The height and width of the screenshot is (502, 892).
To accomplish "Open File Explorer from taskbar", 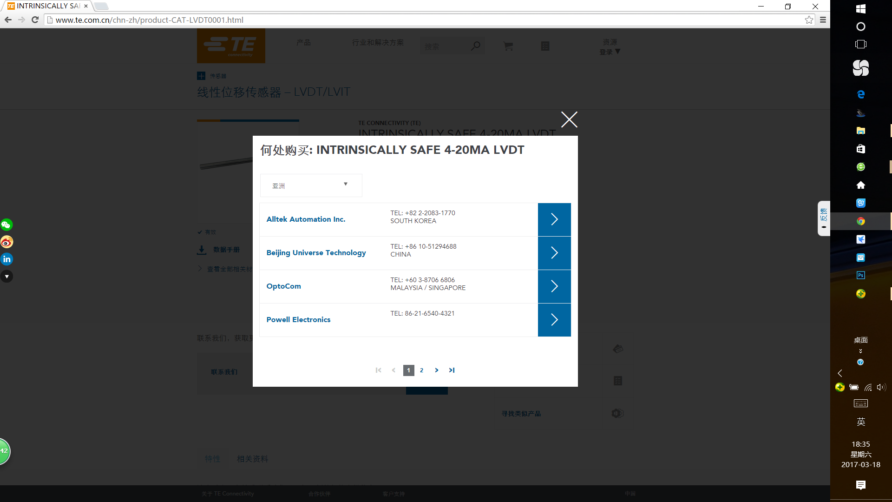I will [860, 131].
